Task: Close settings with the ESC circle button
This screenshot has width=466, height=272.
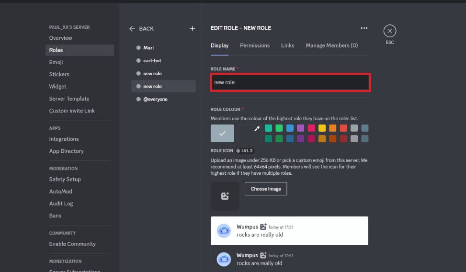Action: pyautogui.click(x=390, y=31)
